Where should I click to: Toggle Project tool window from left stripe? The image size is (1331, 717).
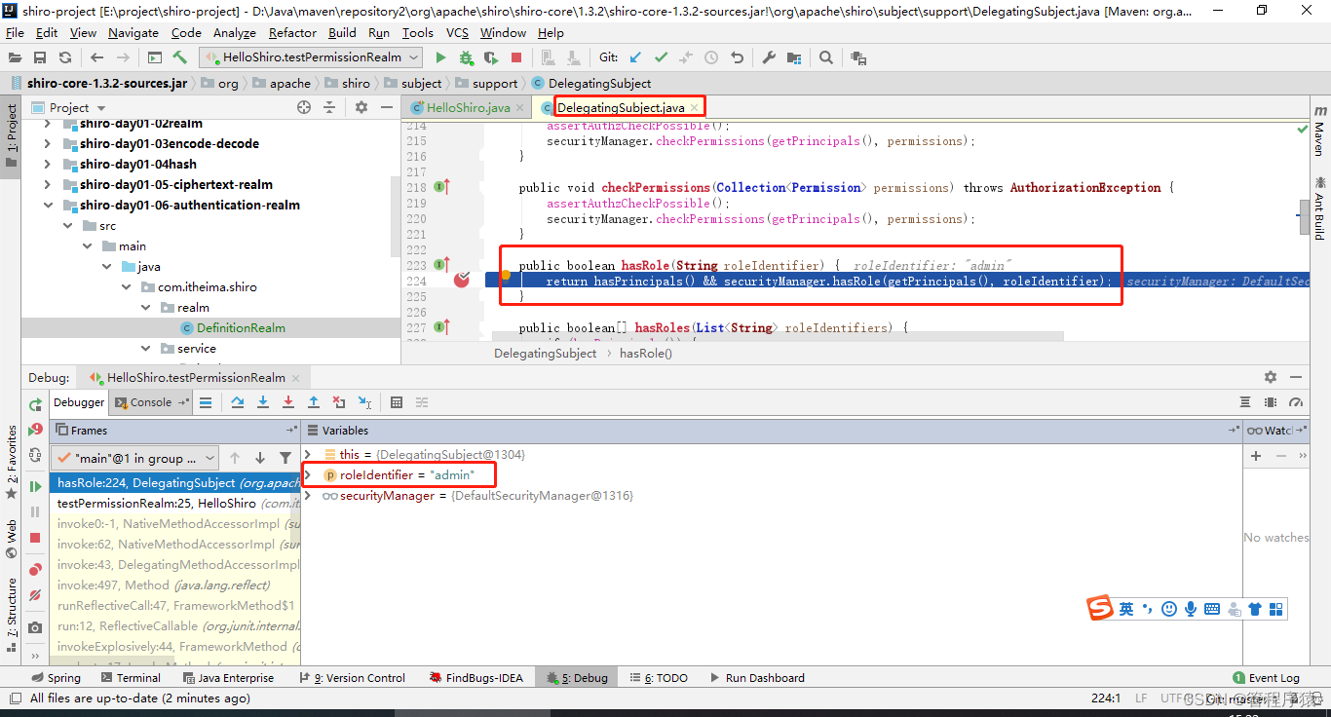click(x=11, y=135)
